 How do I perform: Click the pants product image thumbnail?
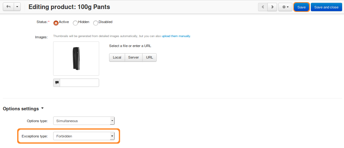click(x=76, y=59)
